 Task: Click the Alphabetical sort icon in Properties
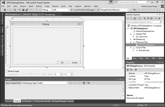coord(131,70)
